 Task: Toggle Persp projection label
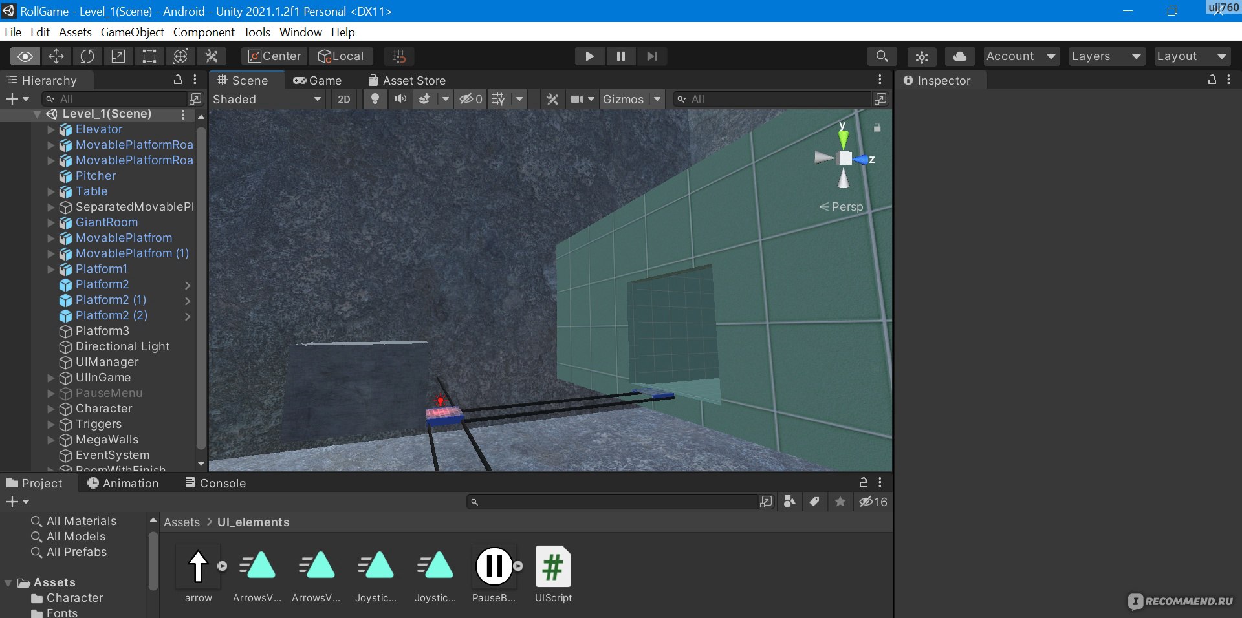841,207
